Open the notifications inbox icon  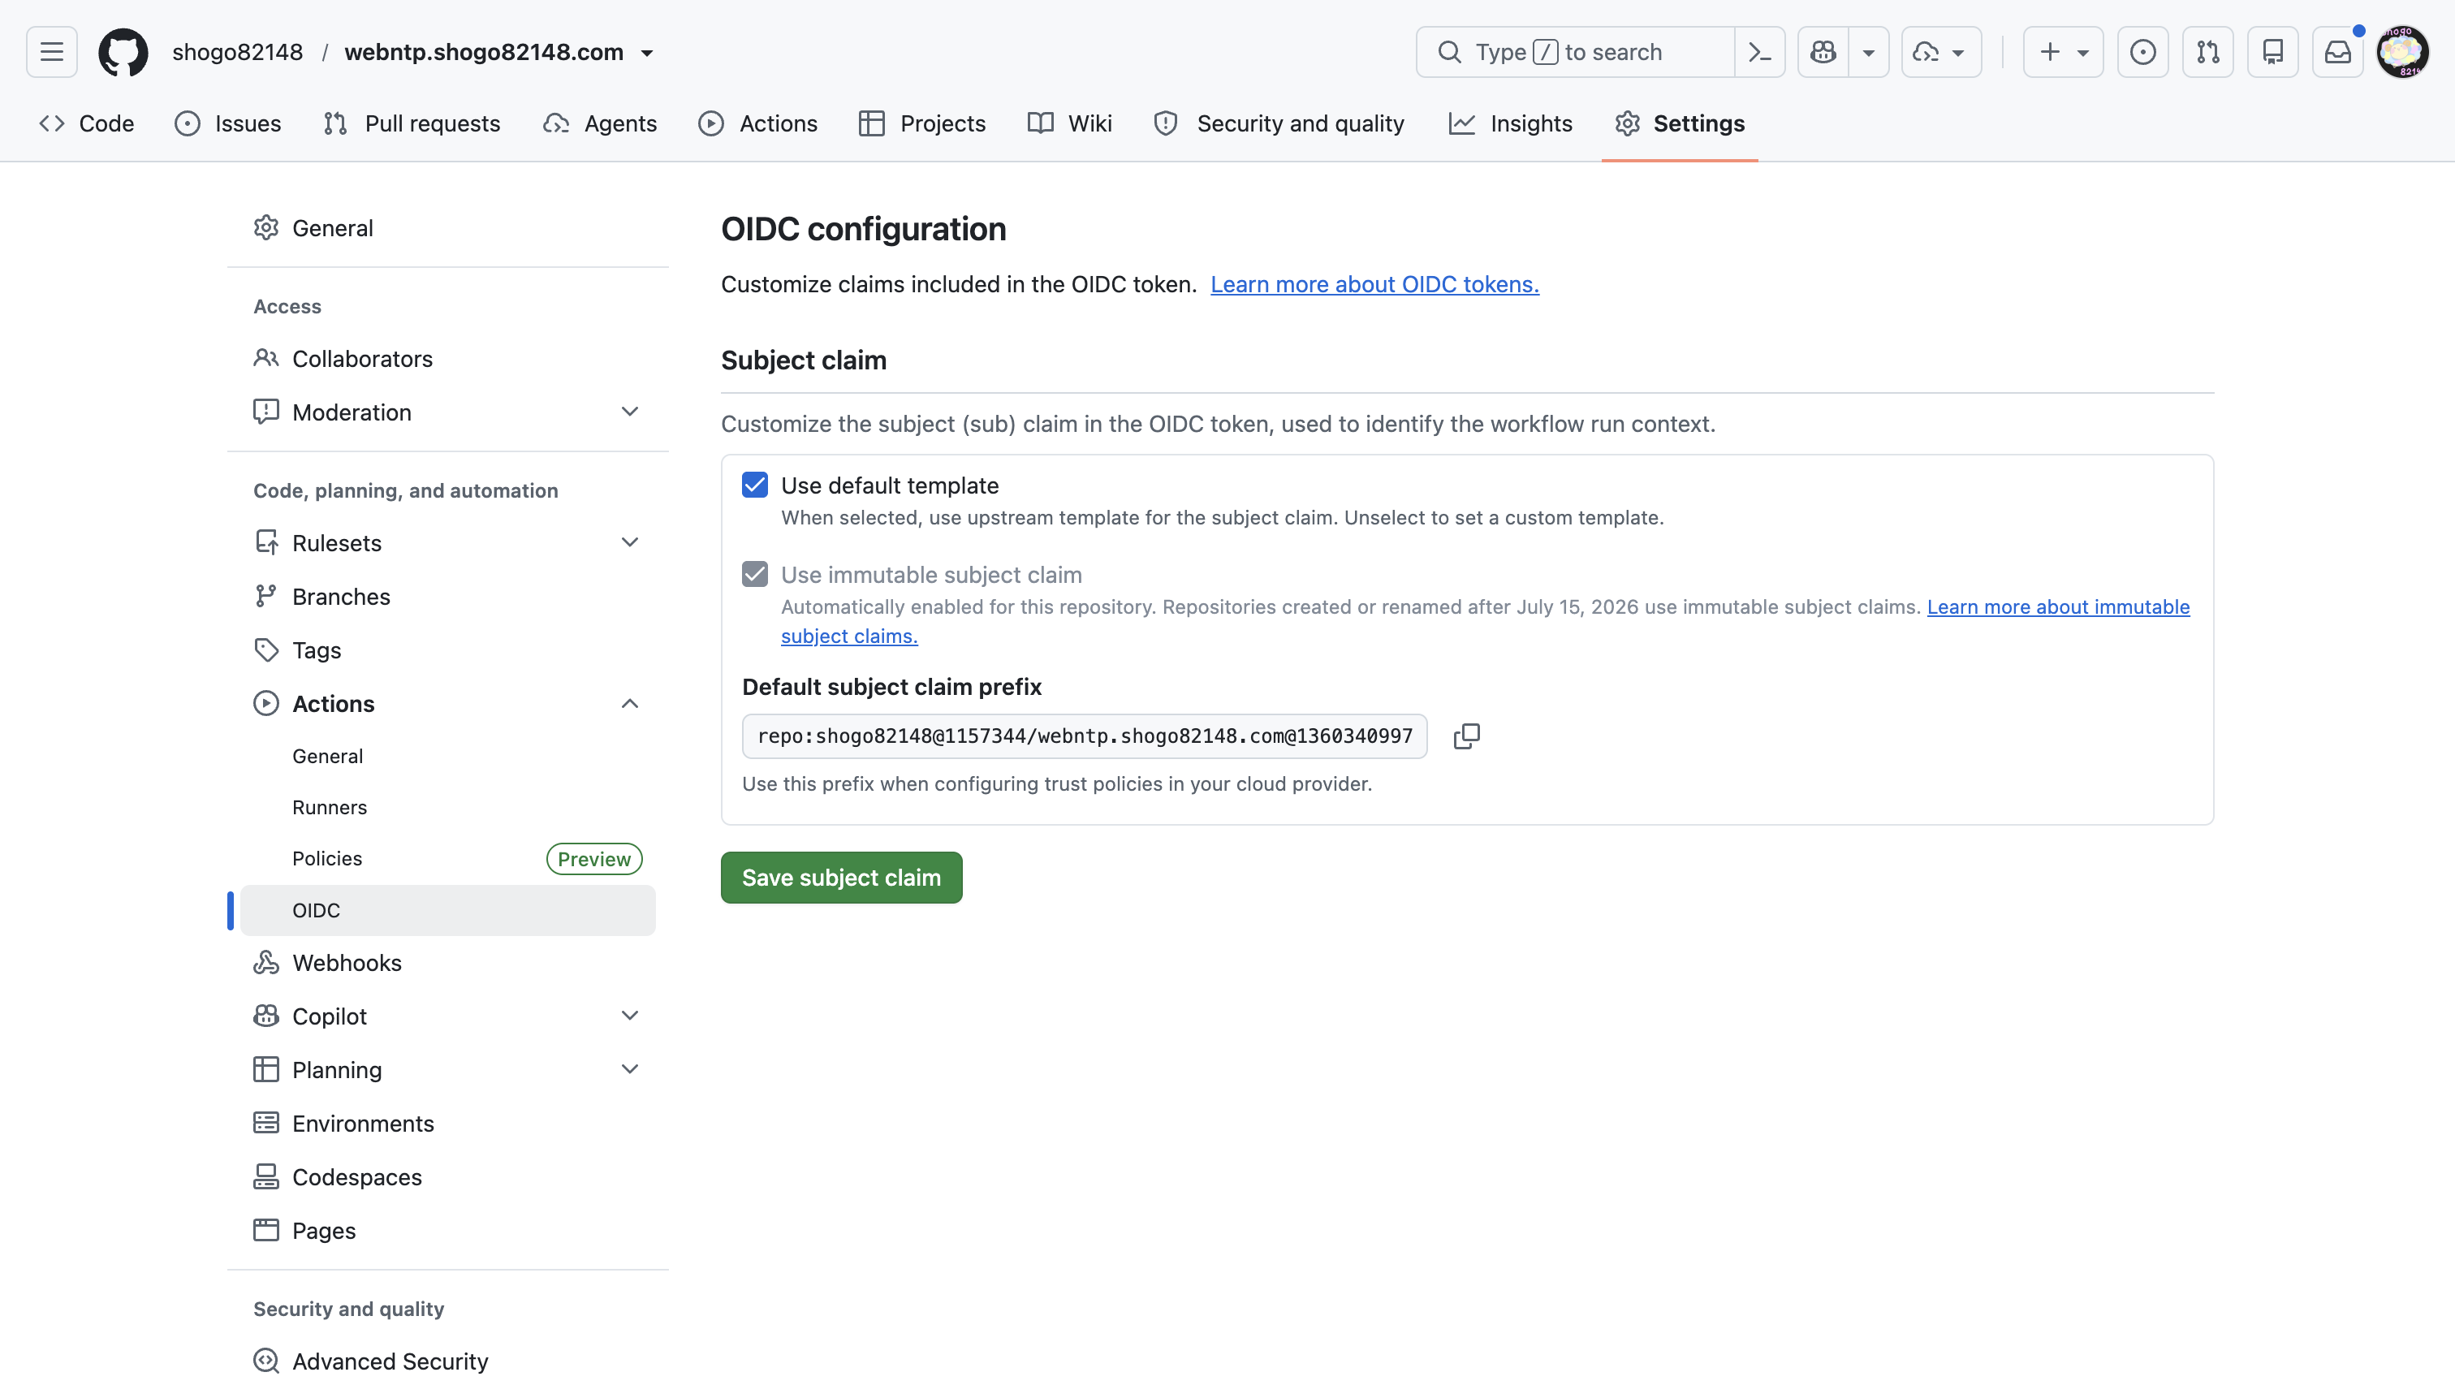2337,52
